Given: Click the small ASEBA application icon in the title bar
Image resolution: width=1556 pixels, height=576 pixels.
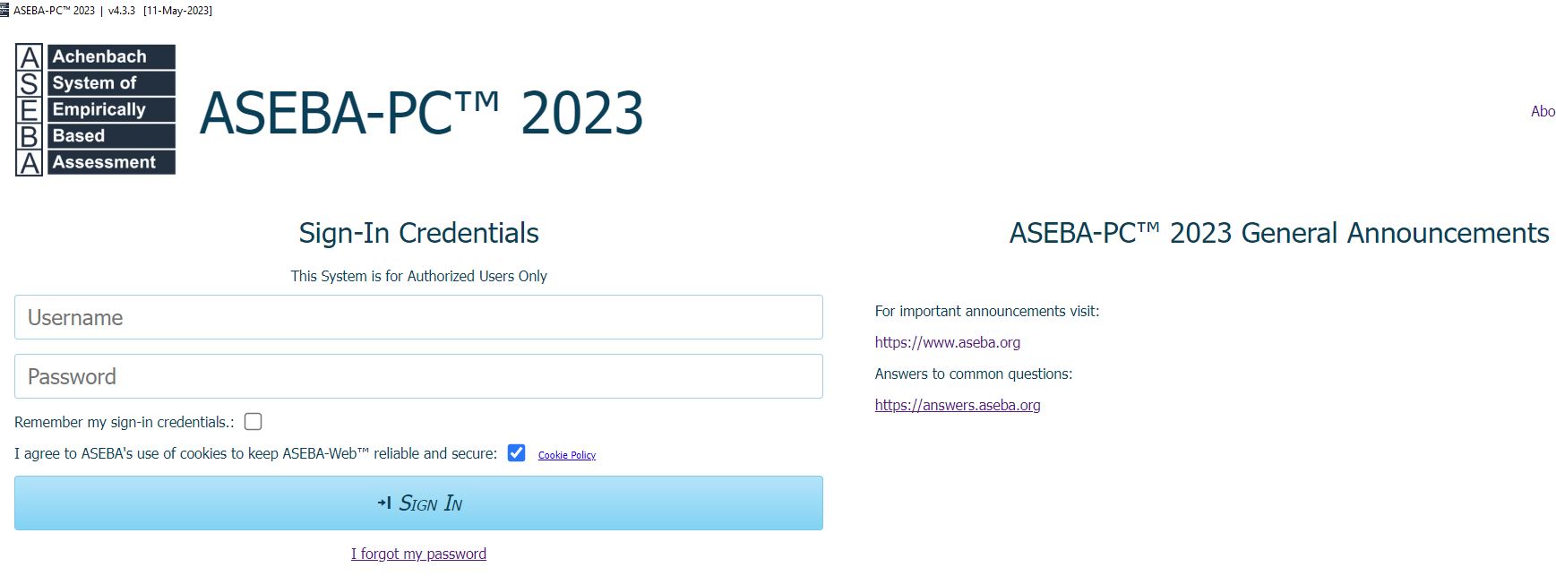Looking at the screenshot, I should click(x=8, y=10).
